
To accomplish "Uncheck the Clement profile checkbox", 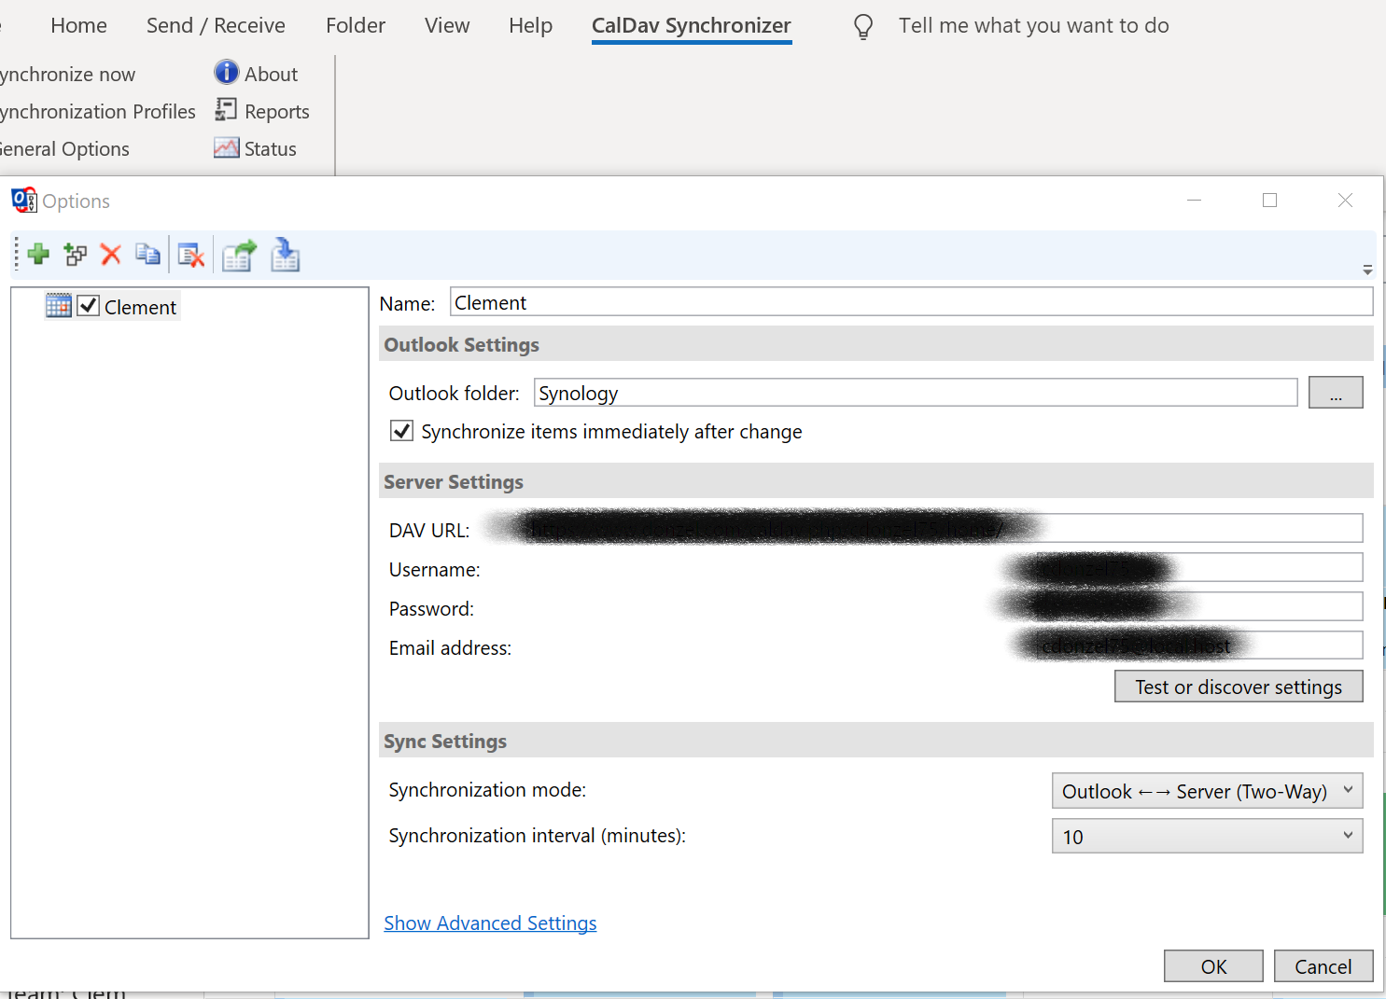I will pos(89,305).
